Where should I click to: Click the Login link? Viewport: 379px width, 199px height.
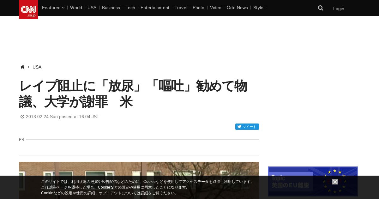[339, 9]
